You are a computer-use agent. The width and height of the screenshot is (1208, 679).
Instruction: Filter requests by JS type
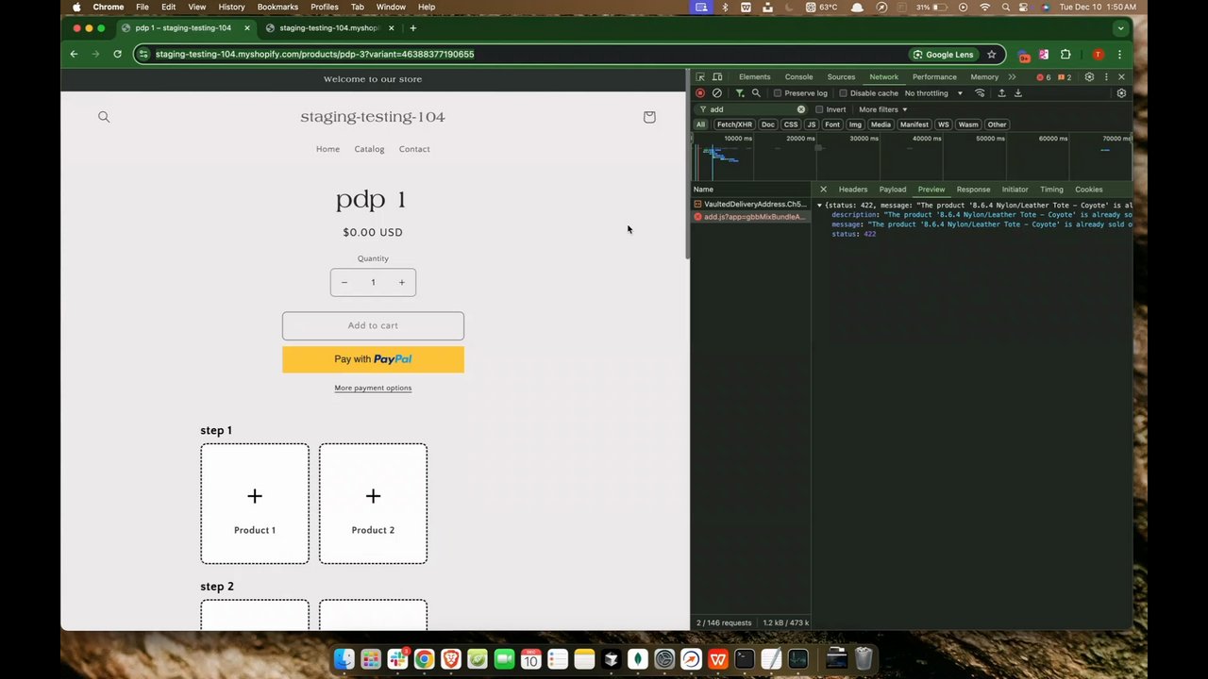pos(811,124)
